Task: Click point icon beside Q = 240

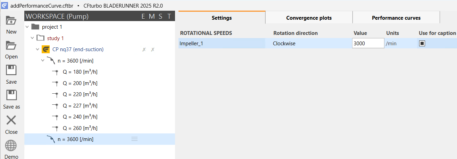Action: [x=55, y=116]
